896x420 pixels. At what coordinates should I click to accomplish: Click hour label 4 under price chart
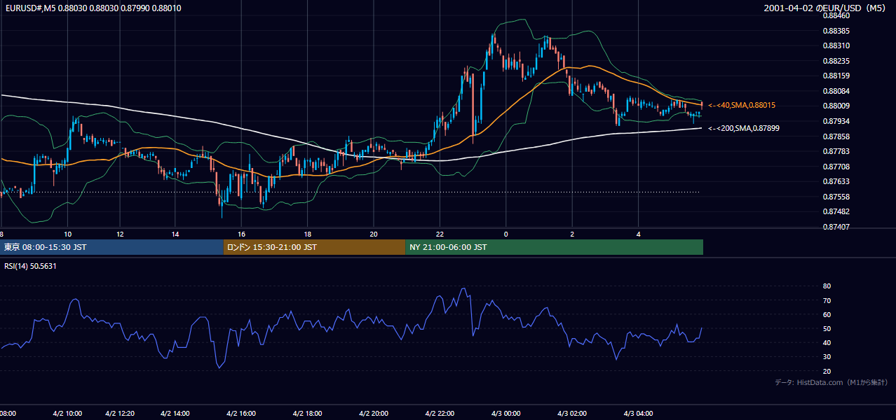638,234
